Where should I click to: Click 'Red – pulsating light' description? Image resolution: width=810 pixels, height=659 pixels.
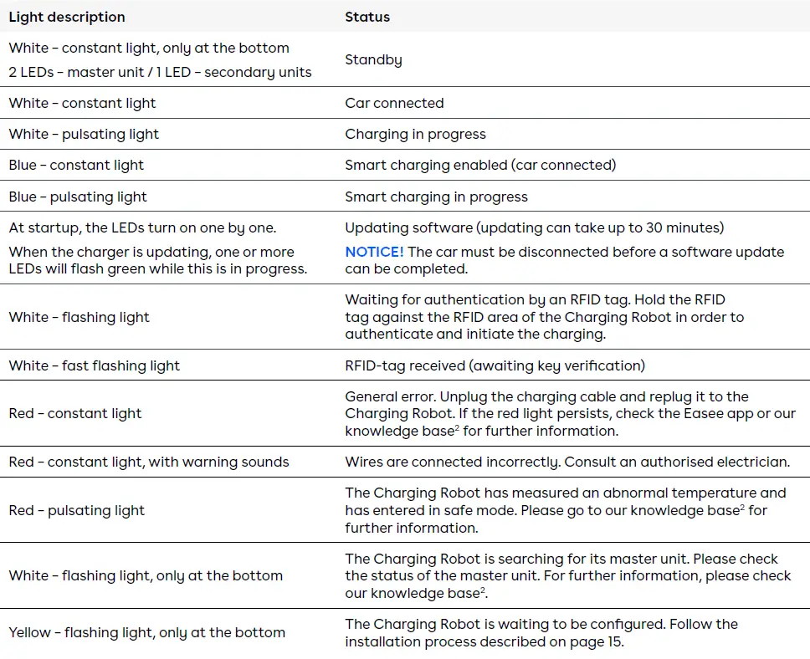click(77, 511)
